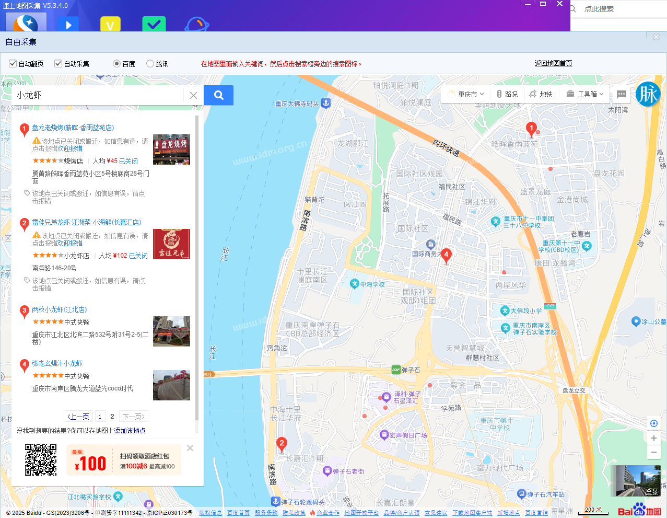Click 下载地图客户端 footer link
667x518 pixels.
coord(472,513)
